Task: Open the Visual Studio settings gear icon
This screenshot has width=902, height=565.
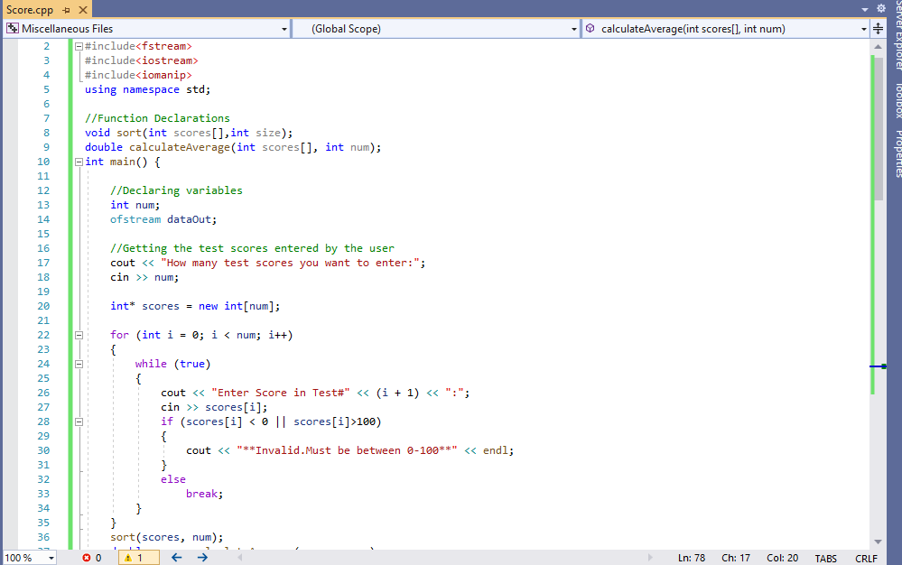Action: point(880,7)
